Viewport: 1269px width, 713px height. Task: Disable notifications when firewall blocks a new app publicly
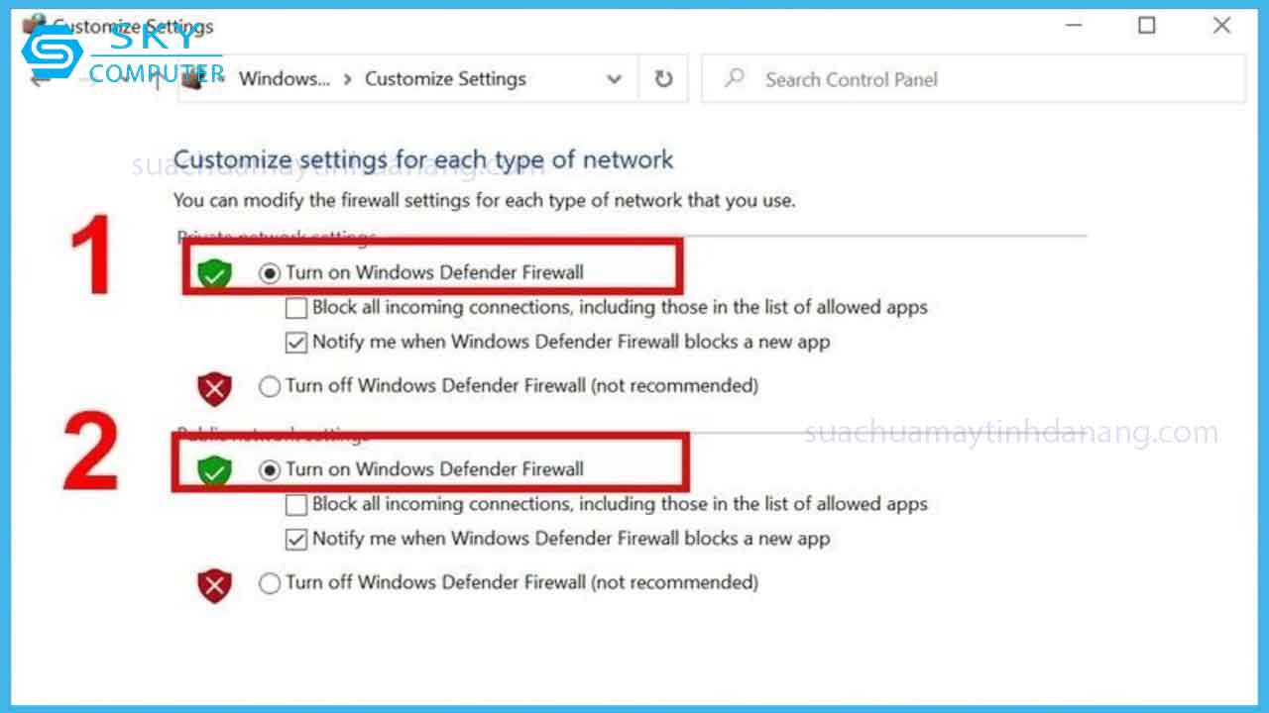[x=295, y=538]
